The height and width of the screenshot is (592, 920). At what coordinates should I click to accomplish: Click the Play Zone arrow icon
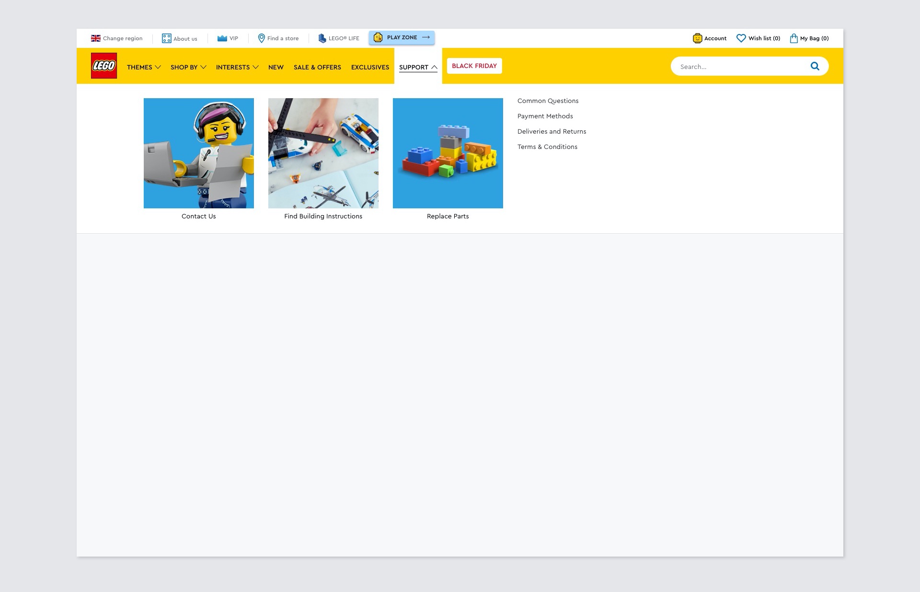pos(426,37)
